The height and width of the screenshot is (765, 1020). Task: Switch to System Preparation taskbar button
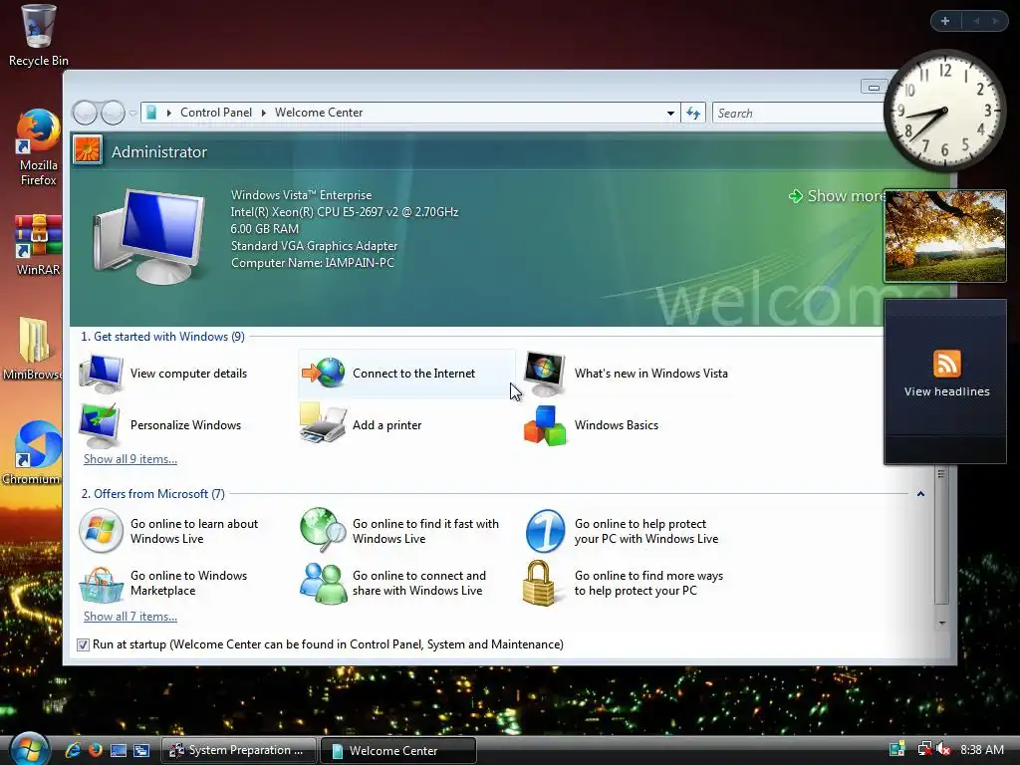(239, 750)
